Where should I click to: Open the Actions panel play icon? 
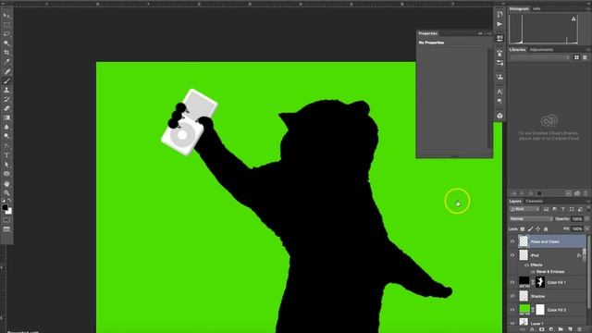tap(499, 24)
